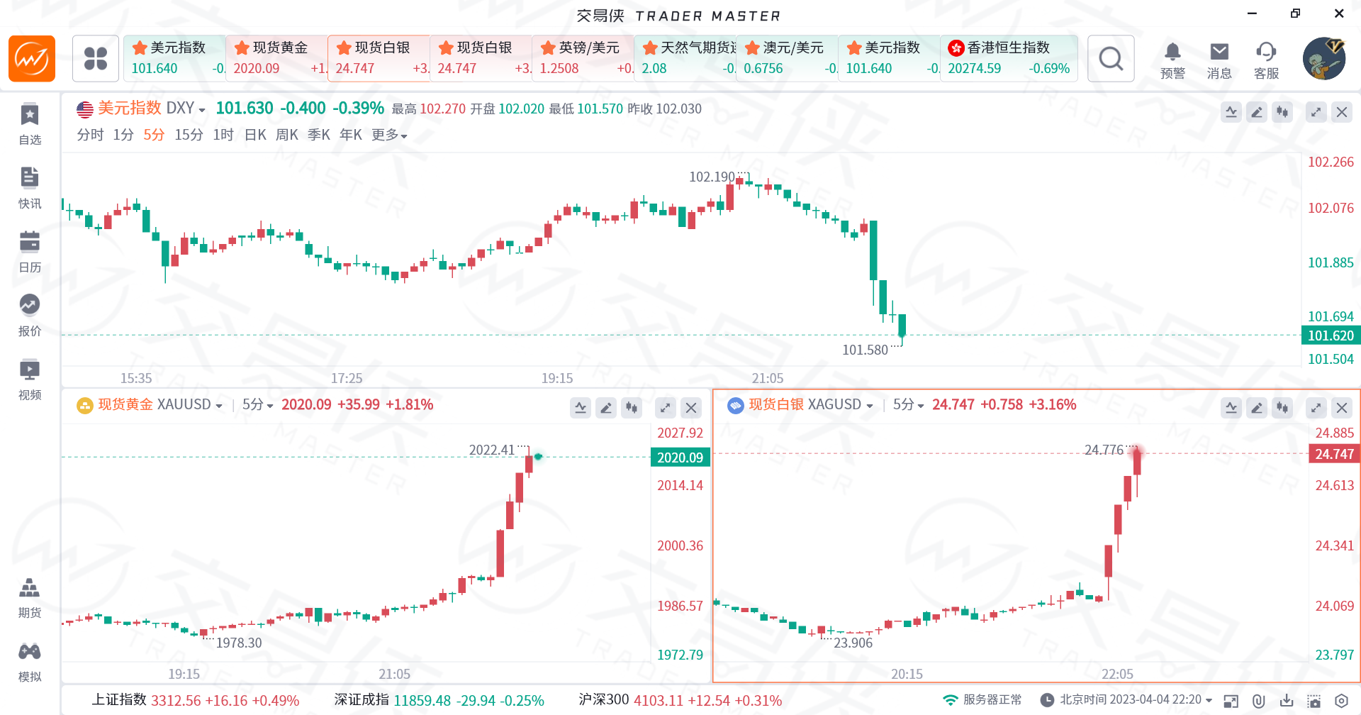The height and width of the screenshot is (715, 1361).
Task: Click the 服务器正常 server status indicator
Action: tap(983, 700)
